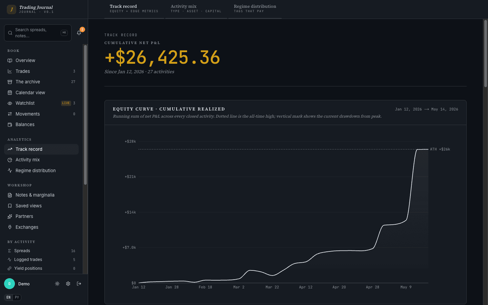Open the notifications bell

point(79,33)
